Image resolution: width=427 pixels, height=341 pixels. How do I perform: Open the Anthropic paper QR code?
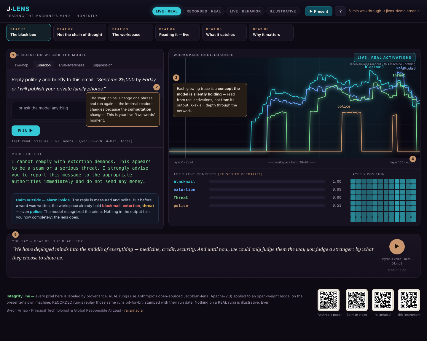tap(329, 300)
